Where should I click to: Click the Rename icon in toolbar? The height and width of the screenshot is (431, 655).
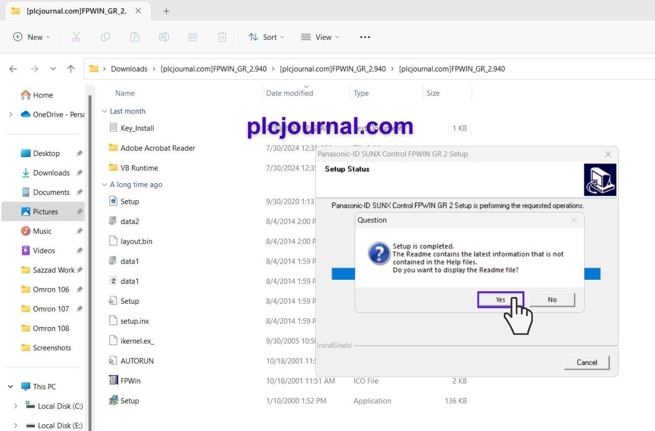(164, 37)
